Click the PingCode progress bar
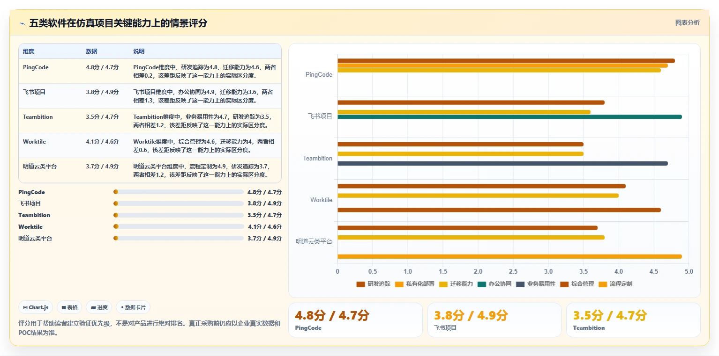 coord(179,192)
